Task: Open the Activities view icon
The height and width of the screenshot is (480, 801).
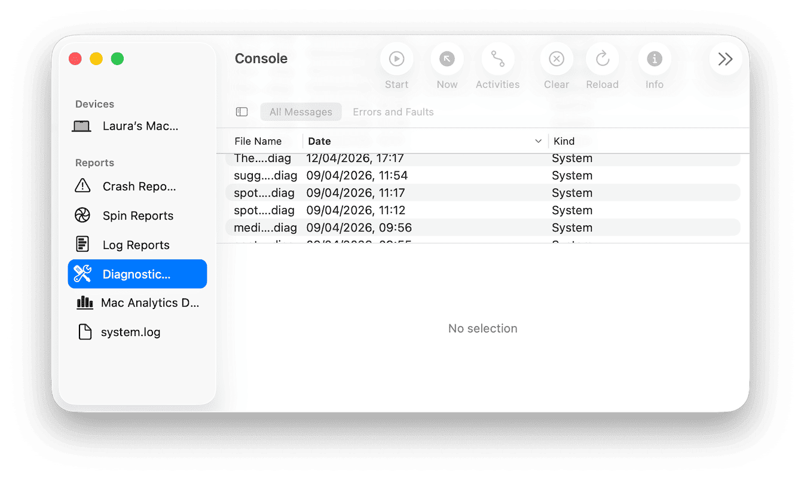Action: click(497, 59)
